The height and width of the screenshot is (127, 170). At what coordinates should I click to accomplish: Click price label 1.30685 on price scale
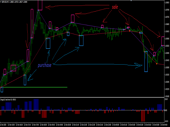tap(167, 24)
